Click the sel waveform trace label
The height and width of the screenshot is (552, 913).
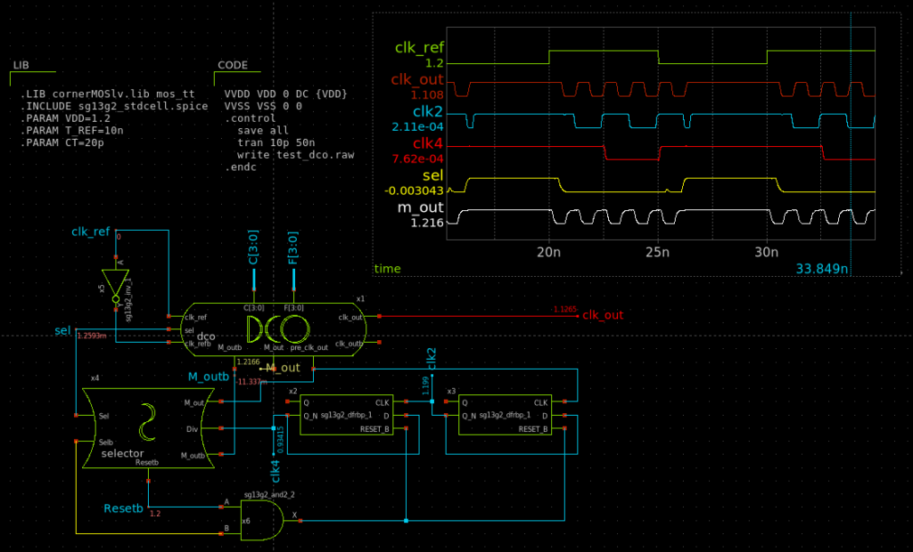[x=433, y=175]
